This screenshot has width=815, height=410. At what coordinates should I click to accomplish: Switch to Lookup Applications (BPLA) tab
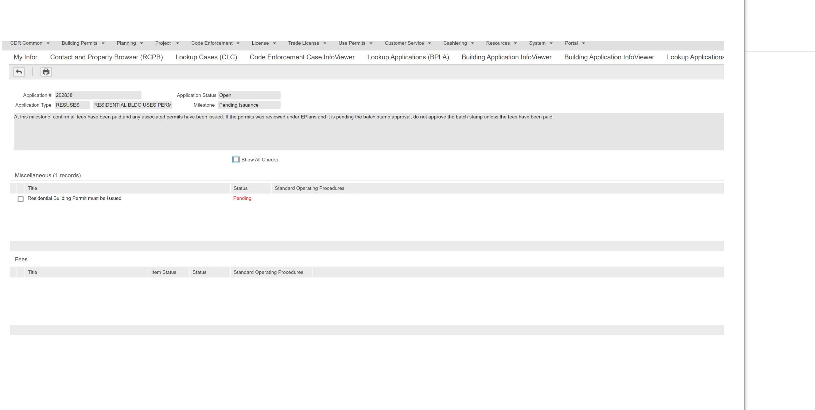click(408, 57)
